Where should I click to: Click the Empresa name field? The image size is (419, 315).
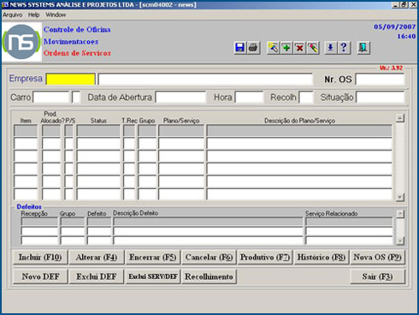coord(205,79)
